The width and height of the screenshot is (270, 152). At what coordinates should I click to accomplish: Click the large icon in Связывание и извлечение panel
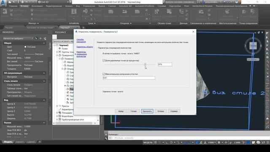201,12
